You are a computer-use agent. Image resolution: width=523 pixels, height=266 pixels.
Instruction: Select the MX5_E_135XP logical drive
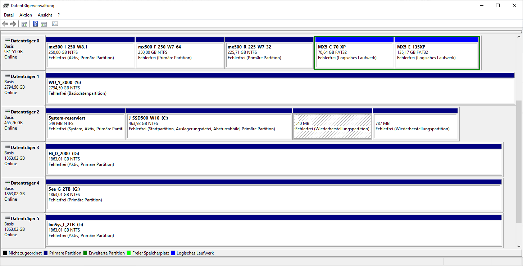437,52
